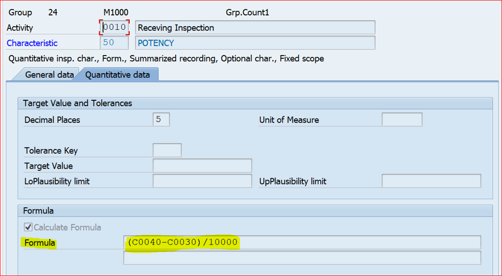Toggle the Calculate Formula checkbox
This screenshot has height=276, width=502.
pyautogui.click(x=28, y=227)
